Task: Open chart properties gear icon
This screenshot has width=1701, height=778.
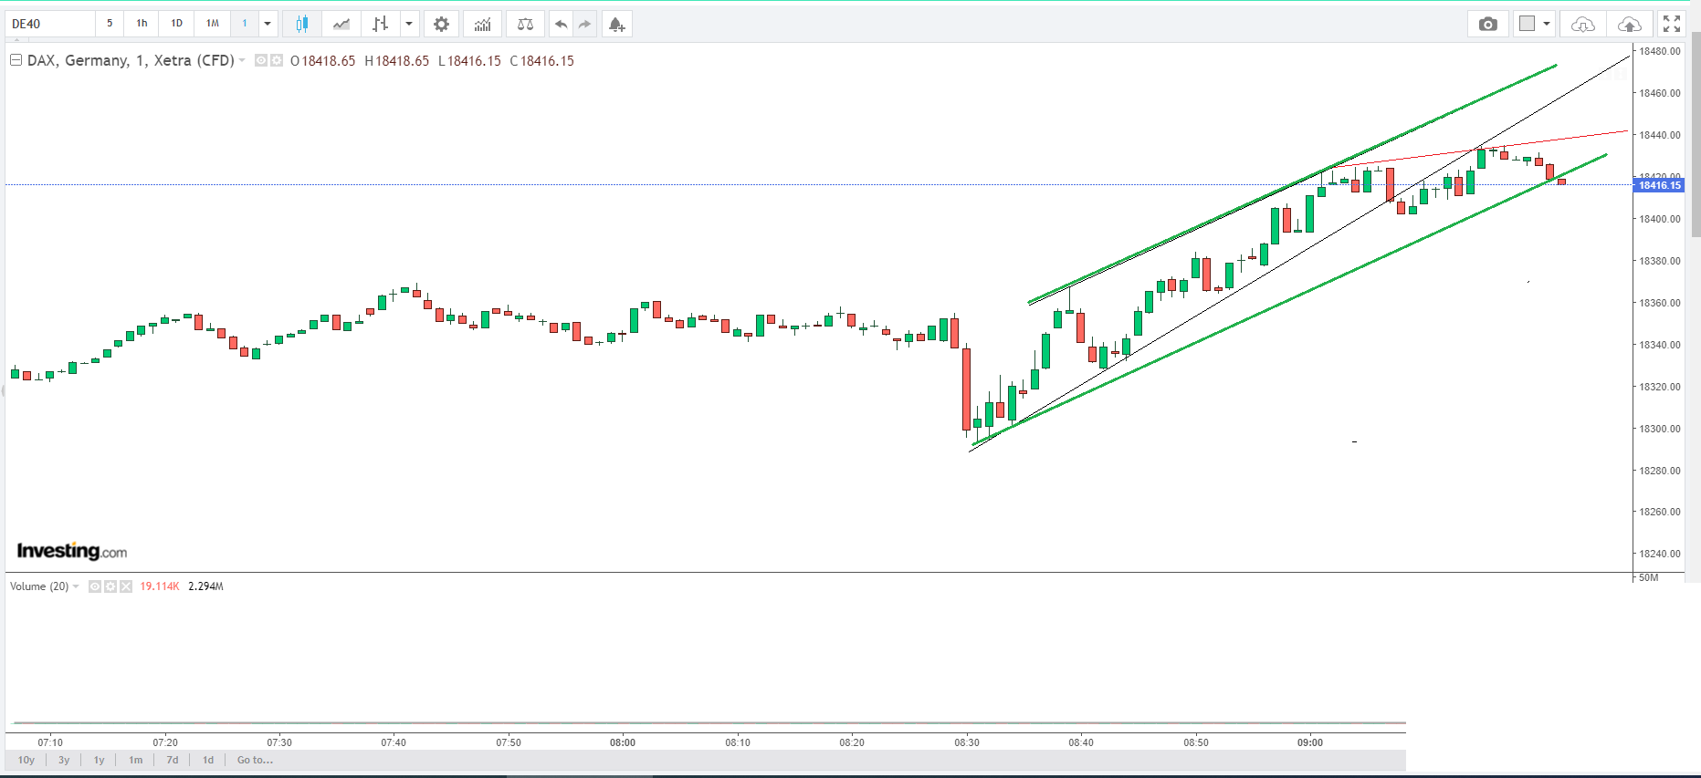Action: pos(441,24)
